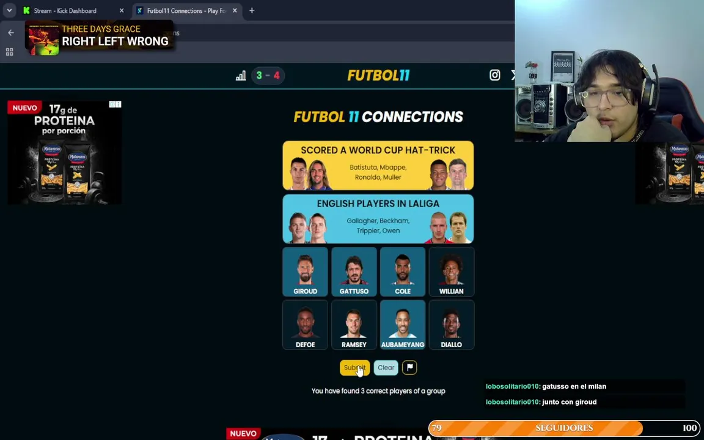
Task: Go back with browser back arrow
Action: click(11, 33)
